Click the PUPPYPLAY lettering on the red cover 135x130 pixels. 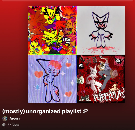108,96
